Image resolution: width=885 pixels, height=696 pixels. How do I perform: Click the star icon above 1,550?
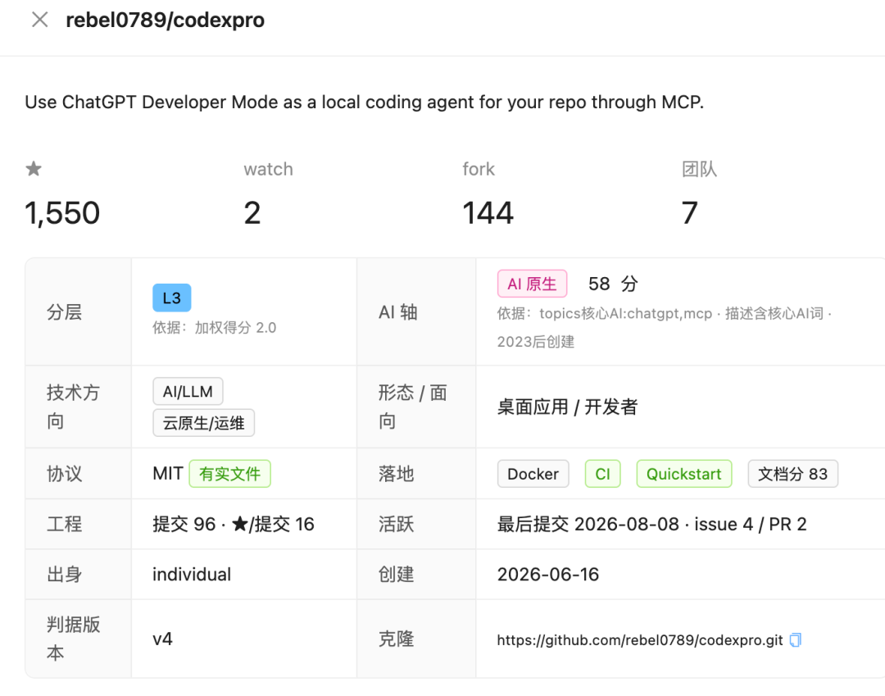(34, 168)
